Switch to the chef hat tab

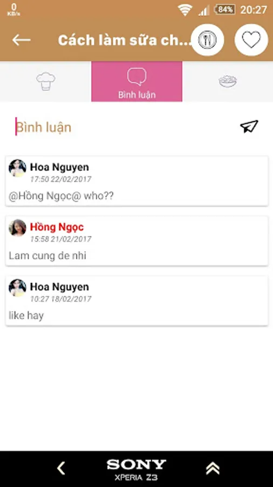[x=46, y=81]
